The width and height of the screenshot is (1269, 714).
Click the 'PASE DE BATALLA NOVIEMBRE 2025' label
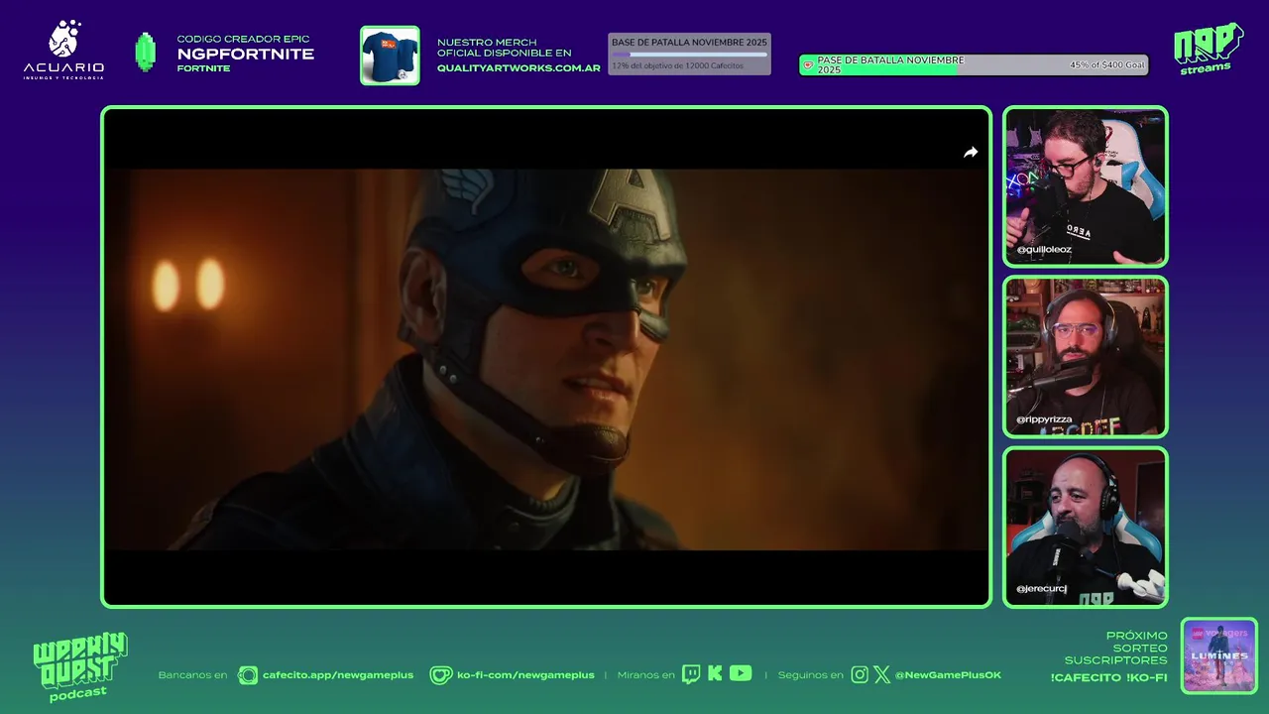point(889,65)
